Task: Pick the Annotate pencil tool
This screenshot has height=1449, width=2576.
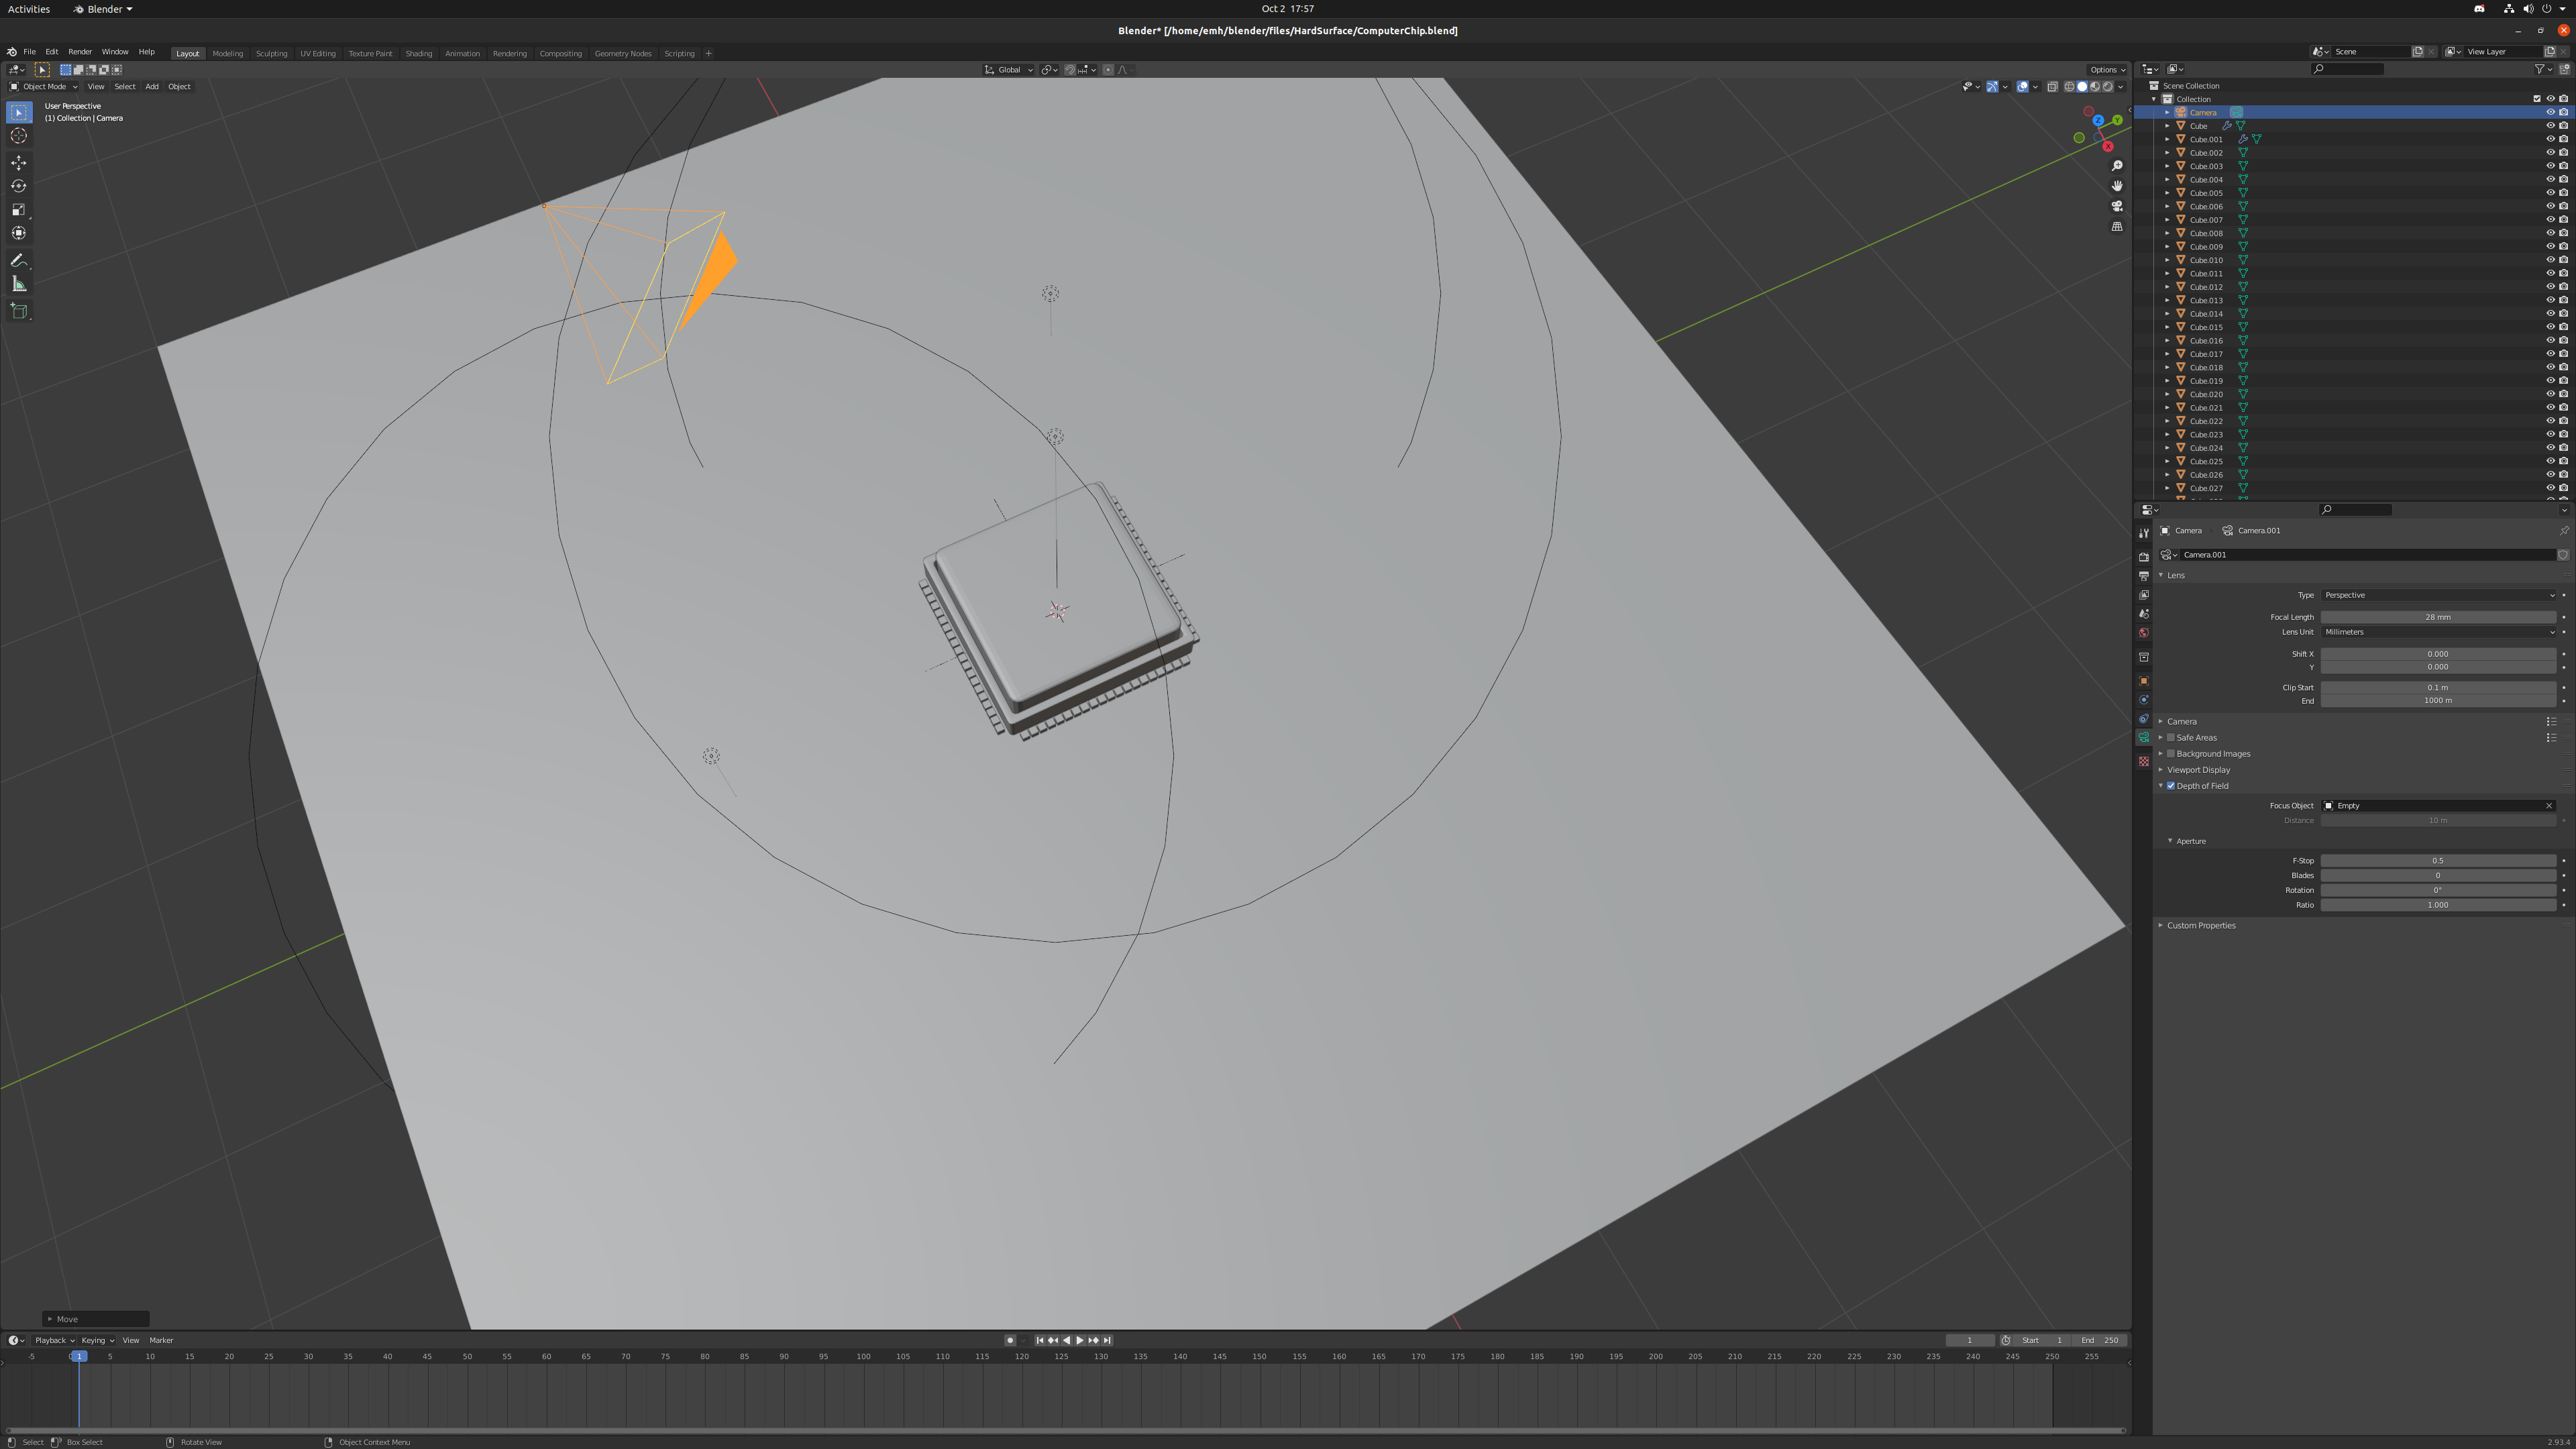Action: click(19, 260)
